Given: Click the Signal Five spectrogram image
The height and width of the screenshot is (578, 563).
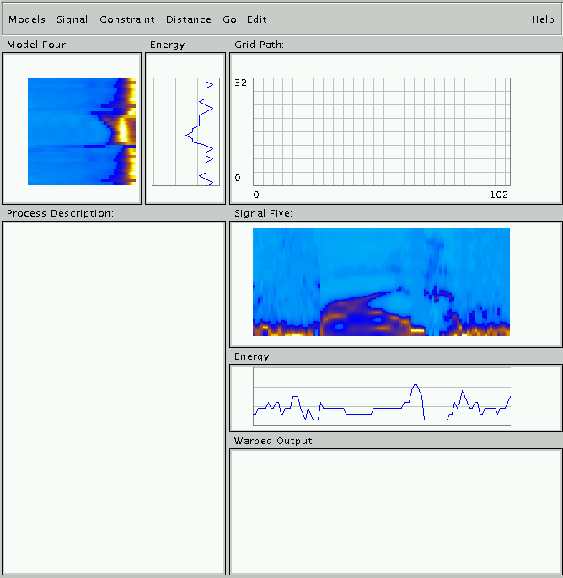Looking at the screenshot, I should 381,282.
